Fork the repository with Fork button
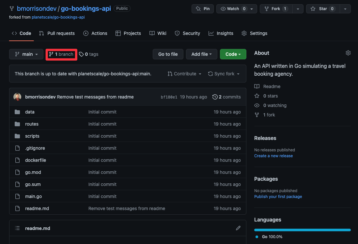The height and width of the screenshot is (244, 358). [x=276, y=9]
